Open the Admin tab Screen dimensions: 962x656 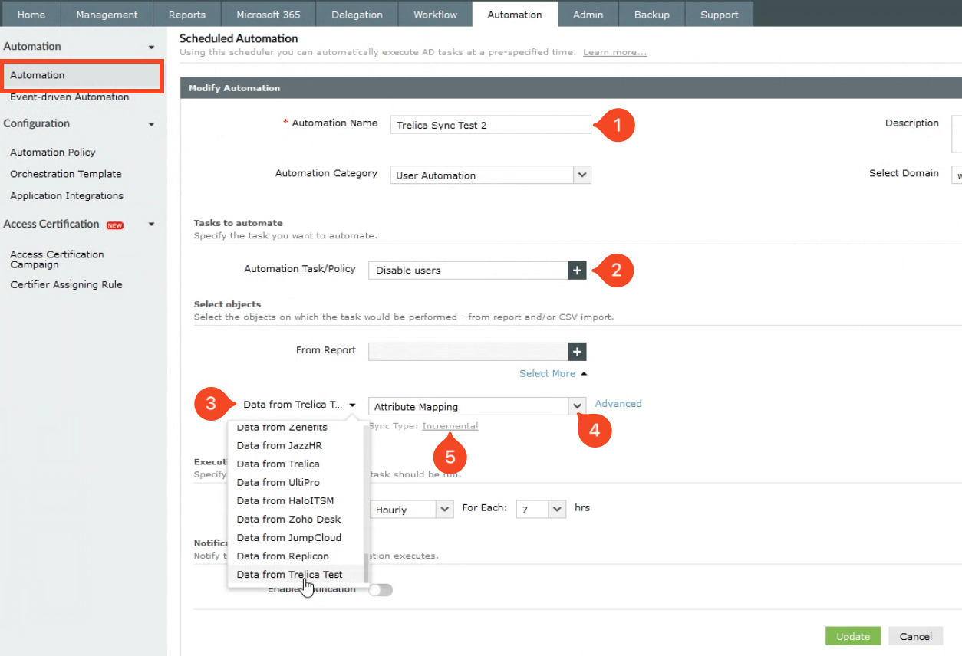(588, 15)
